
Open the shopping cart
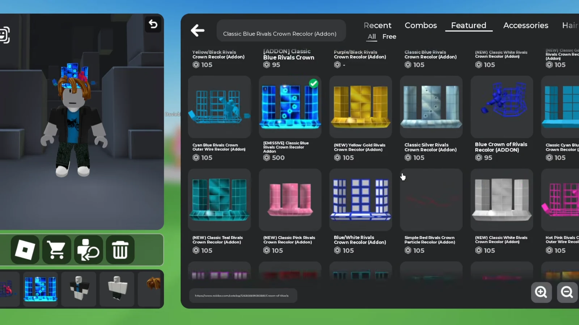56,250
